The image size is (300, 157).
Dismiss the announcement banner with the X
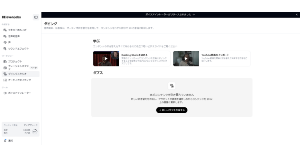point(296,14)
